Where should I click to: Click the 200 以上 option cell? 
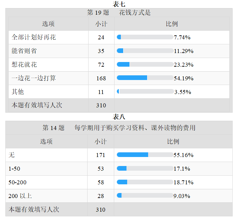46,196
